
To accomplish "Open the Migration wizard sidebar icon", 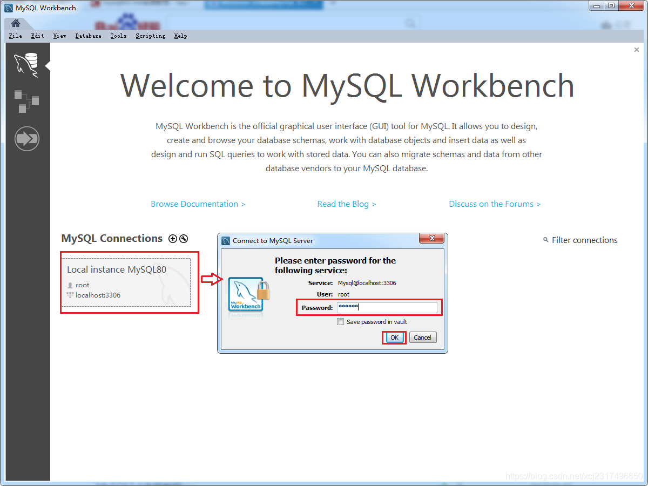I will pos(26,139).
